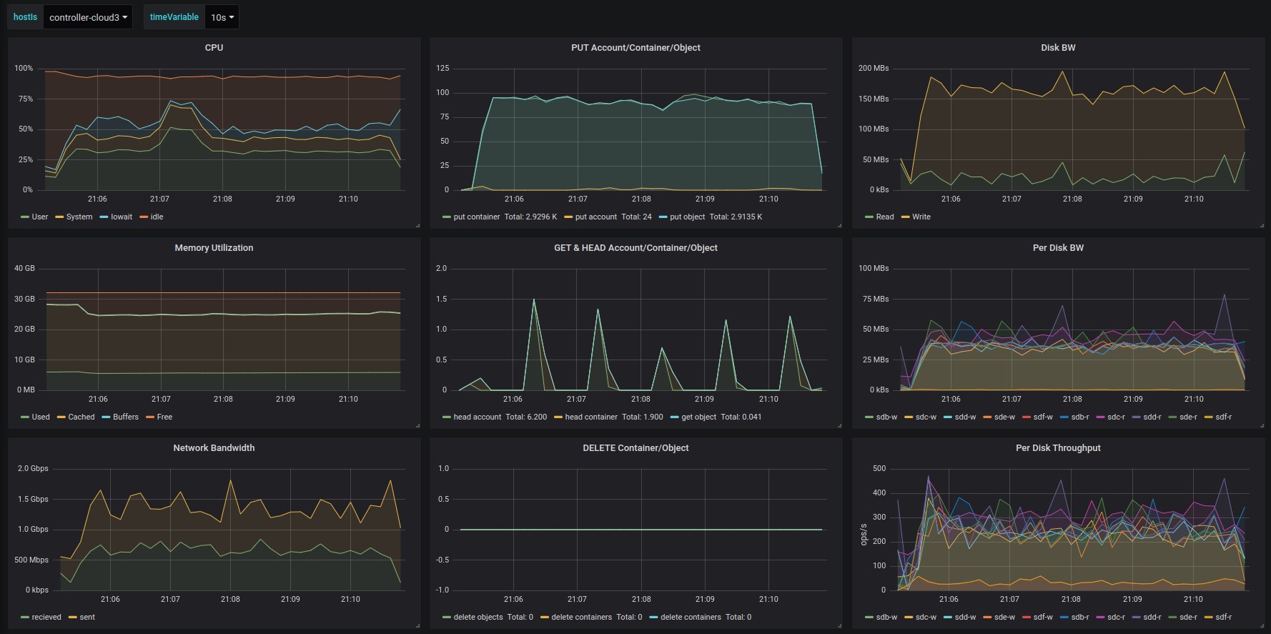Screen dimensions: 1271x634
Task: Click the Memory Utilization panel title
Action: click(x=214, y=248)
